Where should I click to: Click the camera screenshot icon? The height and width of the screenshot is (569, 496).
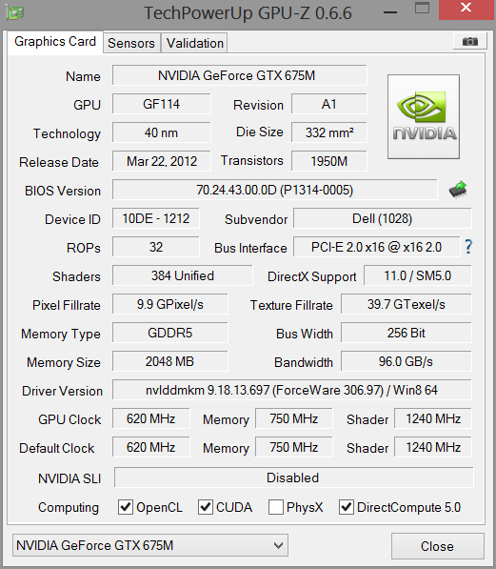[470, 41]
